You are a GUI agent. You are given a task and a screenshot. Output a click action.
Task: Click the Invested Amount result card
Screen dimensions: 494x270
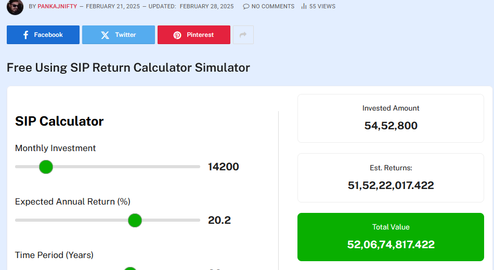[x=391, y=118]
